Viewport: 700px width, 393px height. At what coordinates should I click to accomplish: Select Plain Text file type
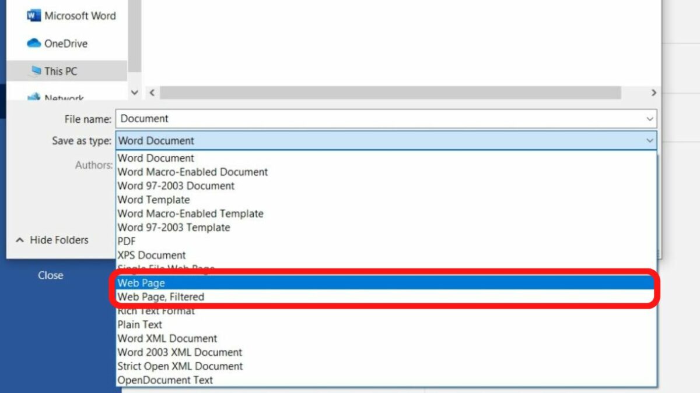click(140, 324)
